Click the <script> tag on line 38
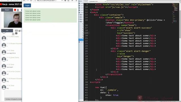 point(95,82)
